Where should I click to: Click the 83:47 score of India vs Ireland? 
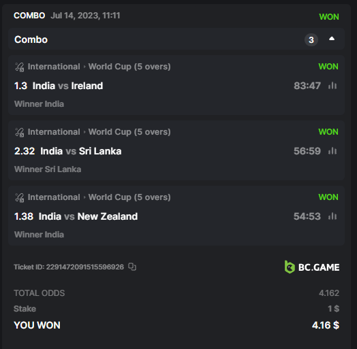307,86
